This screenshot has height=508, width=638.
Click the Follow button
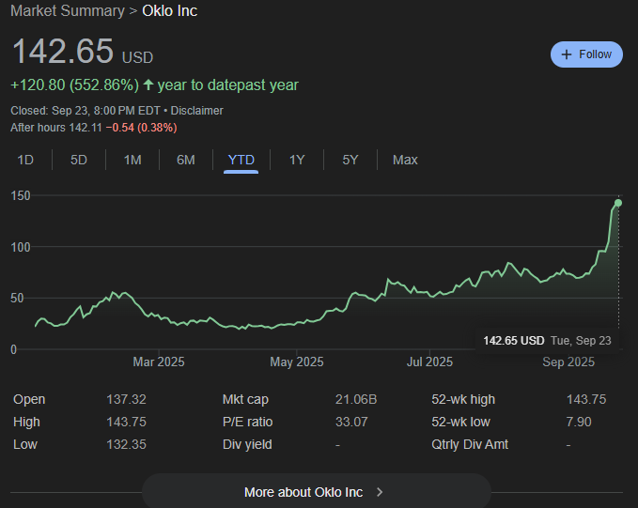tap(586, 54)
